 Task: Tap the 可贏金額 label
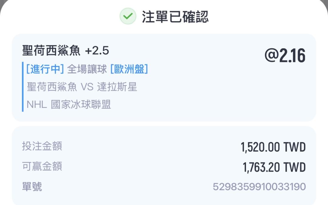[x=42, y=166]
